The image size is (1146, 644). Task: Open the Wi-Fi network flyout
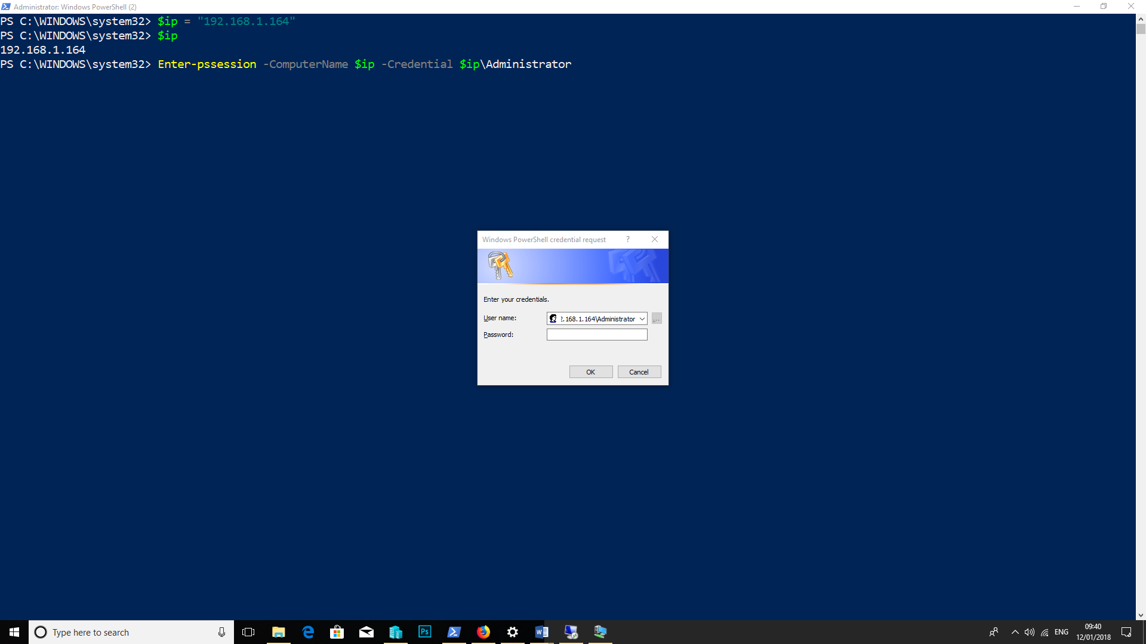pos(1045,632)
